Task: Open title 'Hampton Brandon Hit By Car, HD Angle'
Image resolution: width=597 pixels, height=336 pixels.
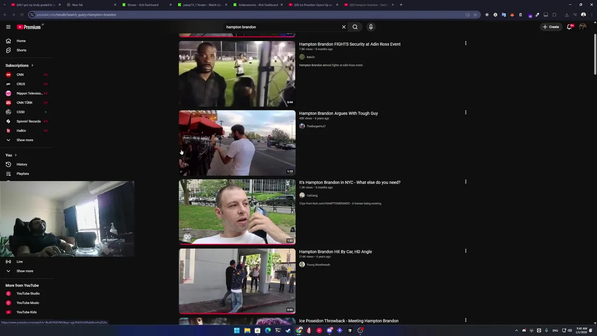Action: (335, 252)
